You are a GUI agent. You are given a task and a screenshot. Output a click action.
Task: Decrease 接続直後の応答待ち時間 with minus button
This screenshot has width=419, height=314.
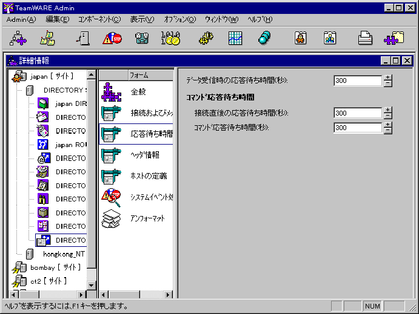[387, 116]
